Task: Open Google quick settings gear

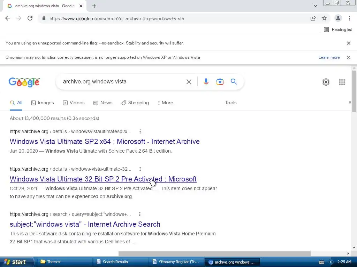Action: click(x=326, y=82)
